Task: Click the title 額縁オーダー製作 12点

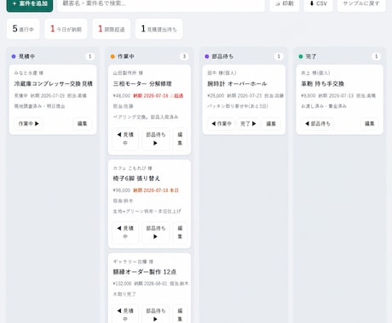Action: (x=145, y=272)
